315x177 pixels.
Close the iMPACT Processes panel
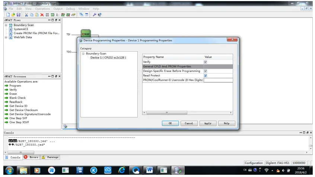[x=60, y=76]
